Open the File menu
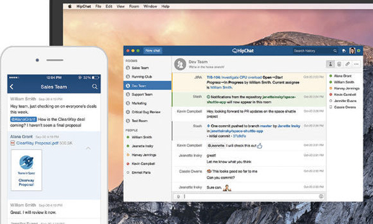373x224 pixels. pos(98,6)
